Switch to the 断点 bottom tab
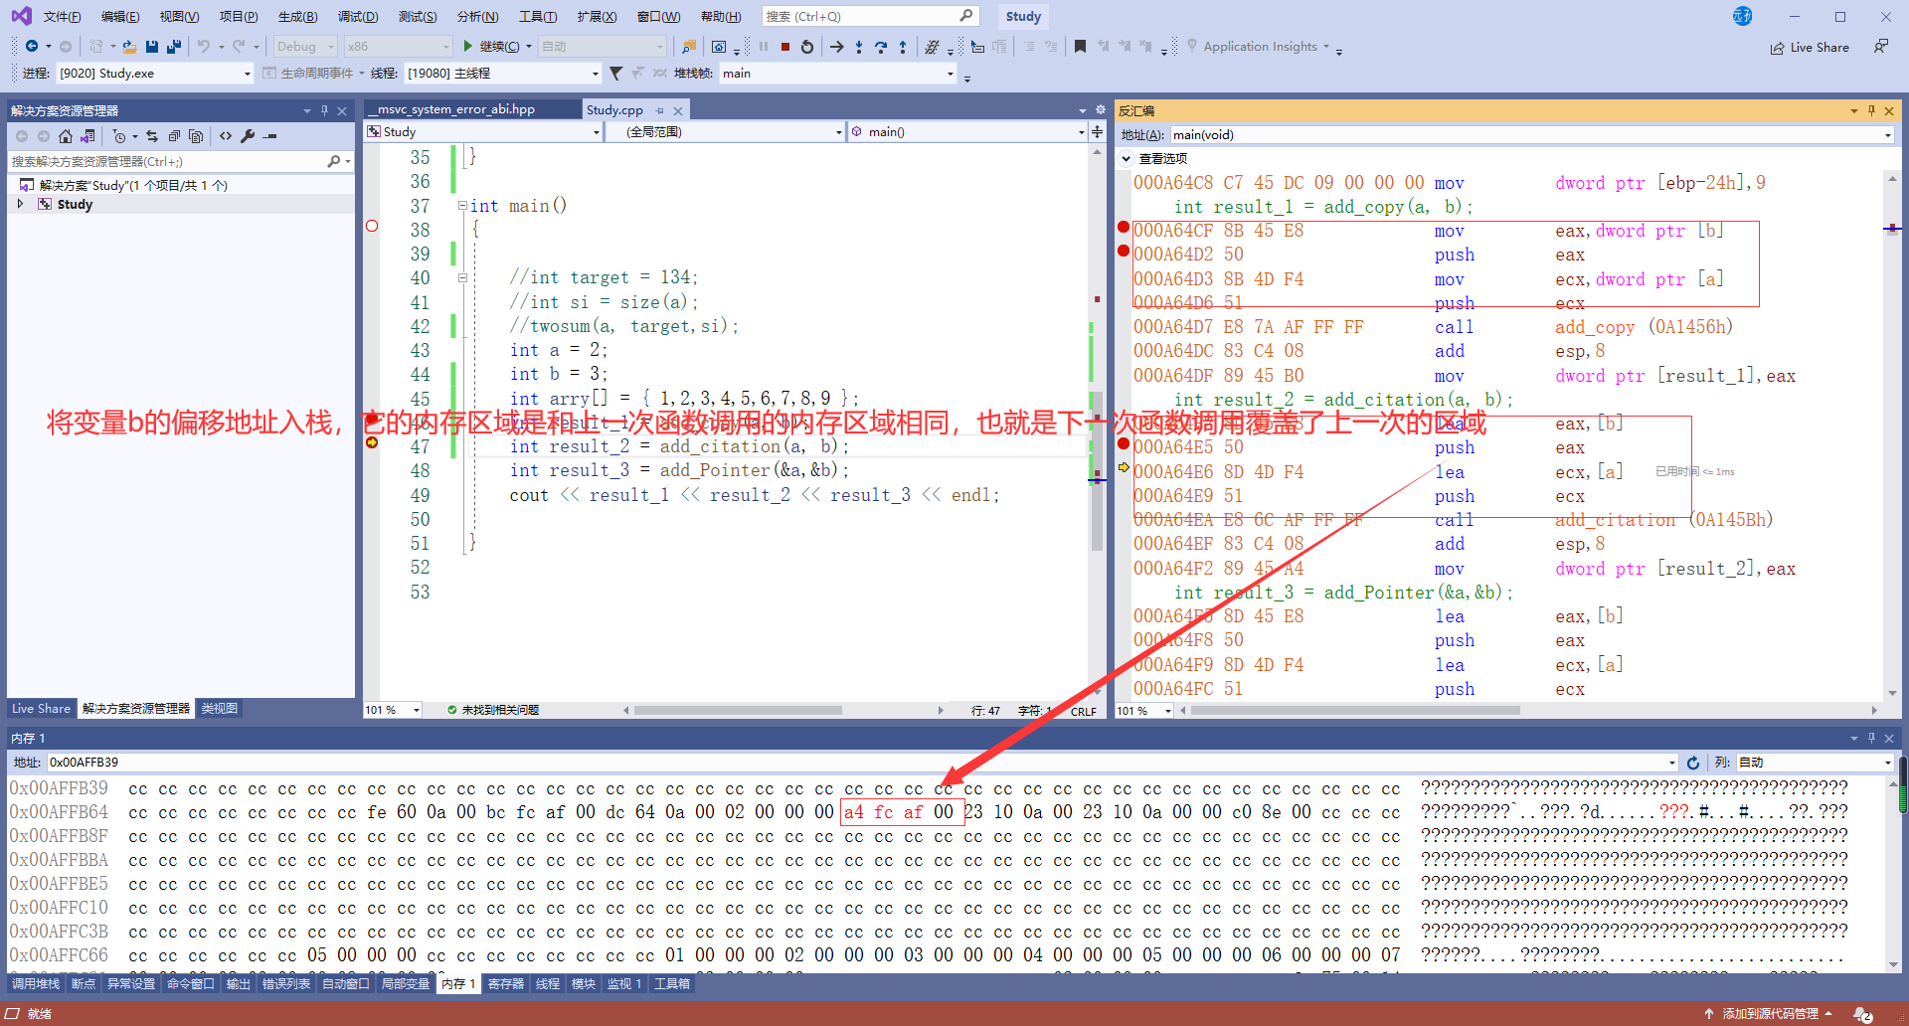 (84, 984)
